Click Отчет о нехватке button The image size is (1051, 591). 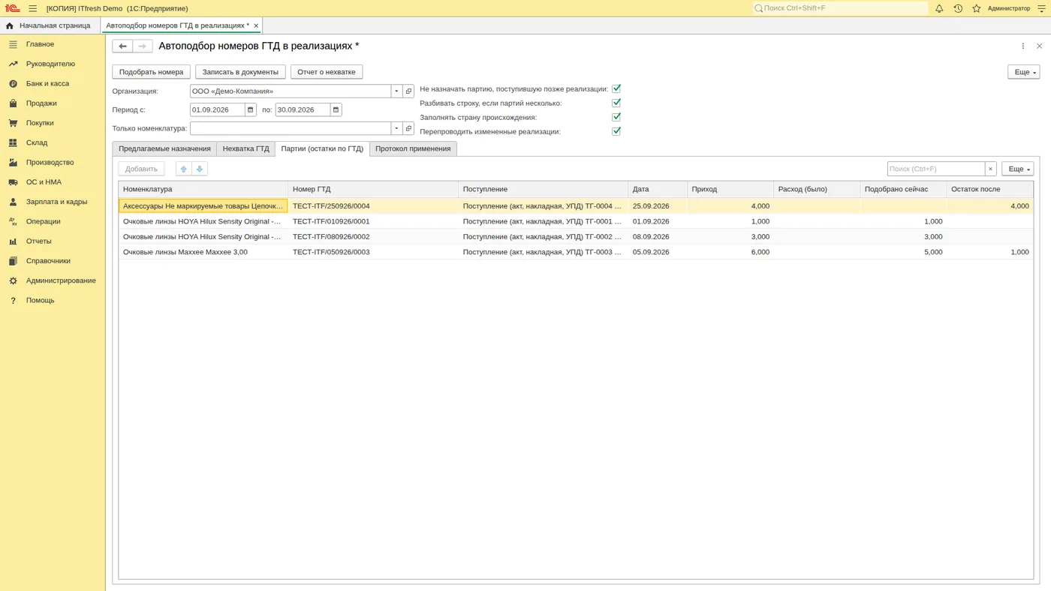[327, 72]
